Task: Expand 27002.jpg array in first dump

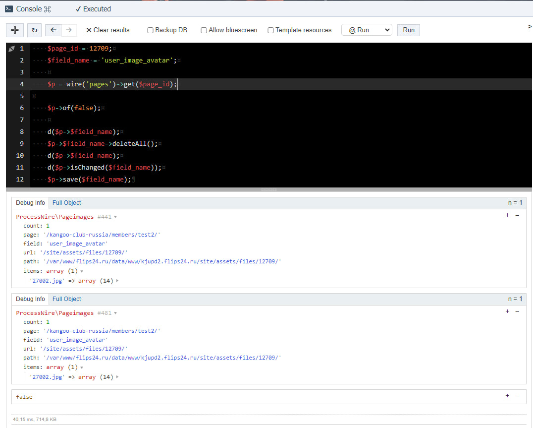Action: click(117, 281)
